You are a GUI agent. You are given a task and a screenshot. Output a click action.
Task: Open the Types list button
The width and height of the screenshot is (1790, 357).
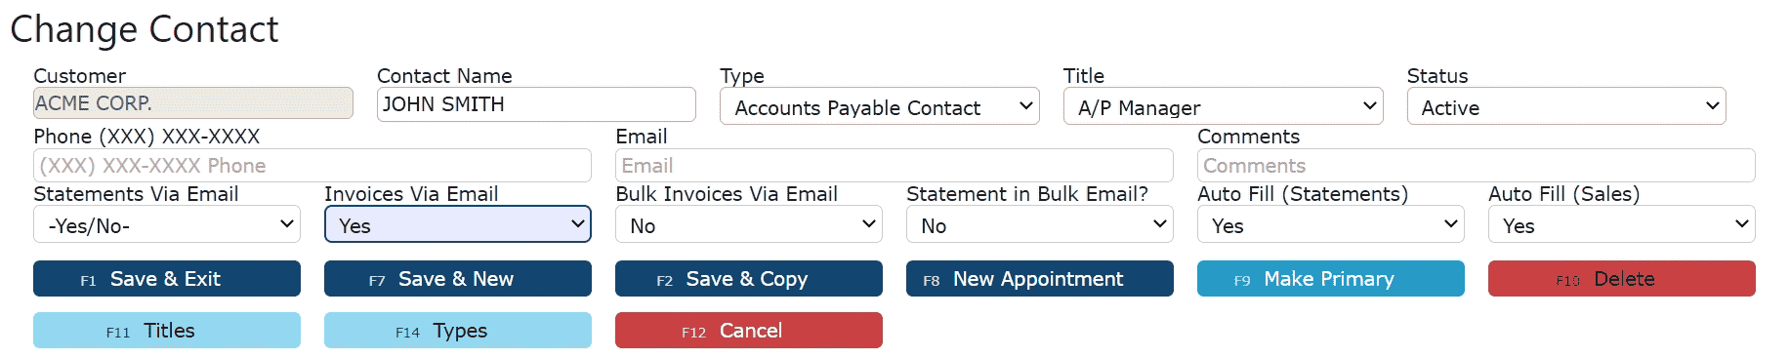pyautogui.click(x=458, y=330)
